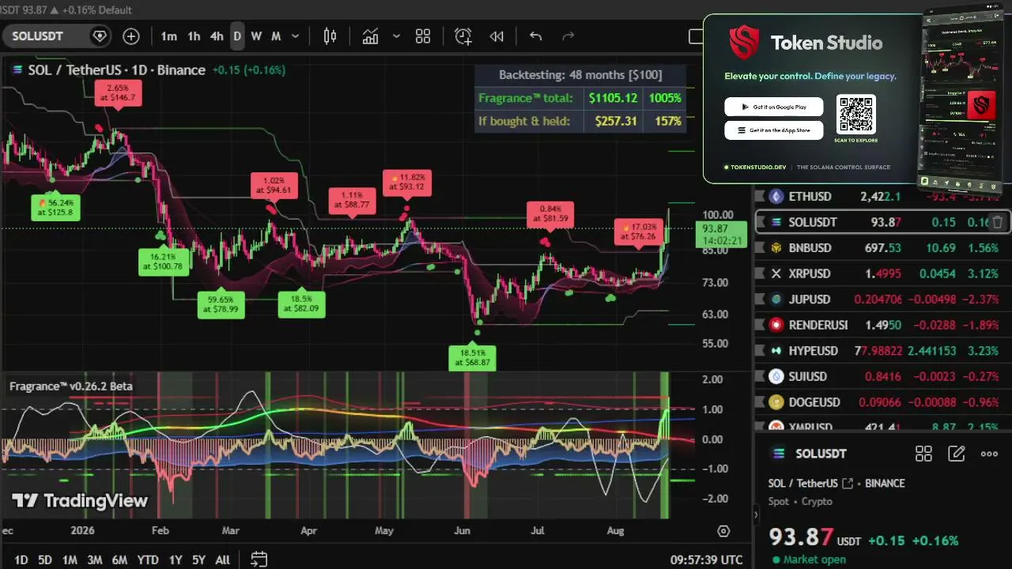Image resolution: width=1012 pixels, height=569 pixels.
Task: Set chart range to 3M
Action: coord(95,560)
